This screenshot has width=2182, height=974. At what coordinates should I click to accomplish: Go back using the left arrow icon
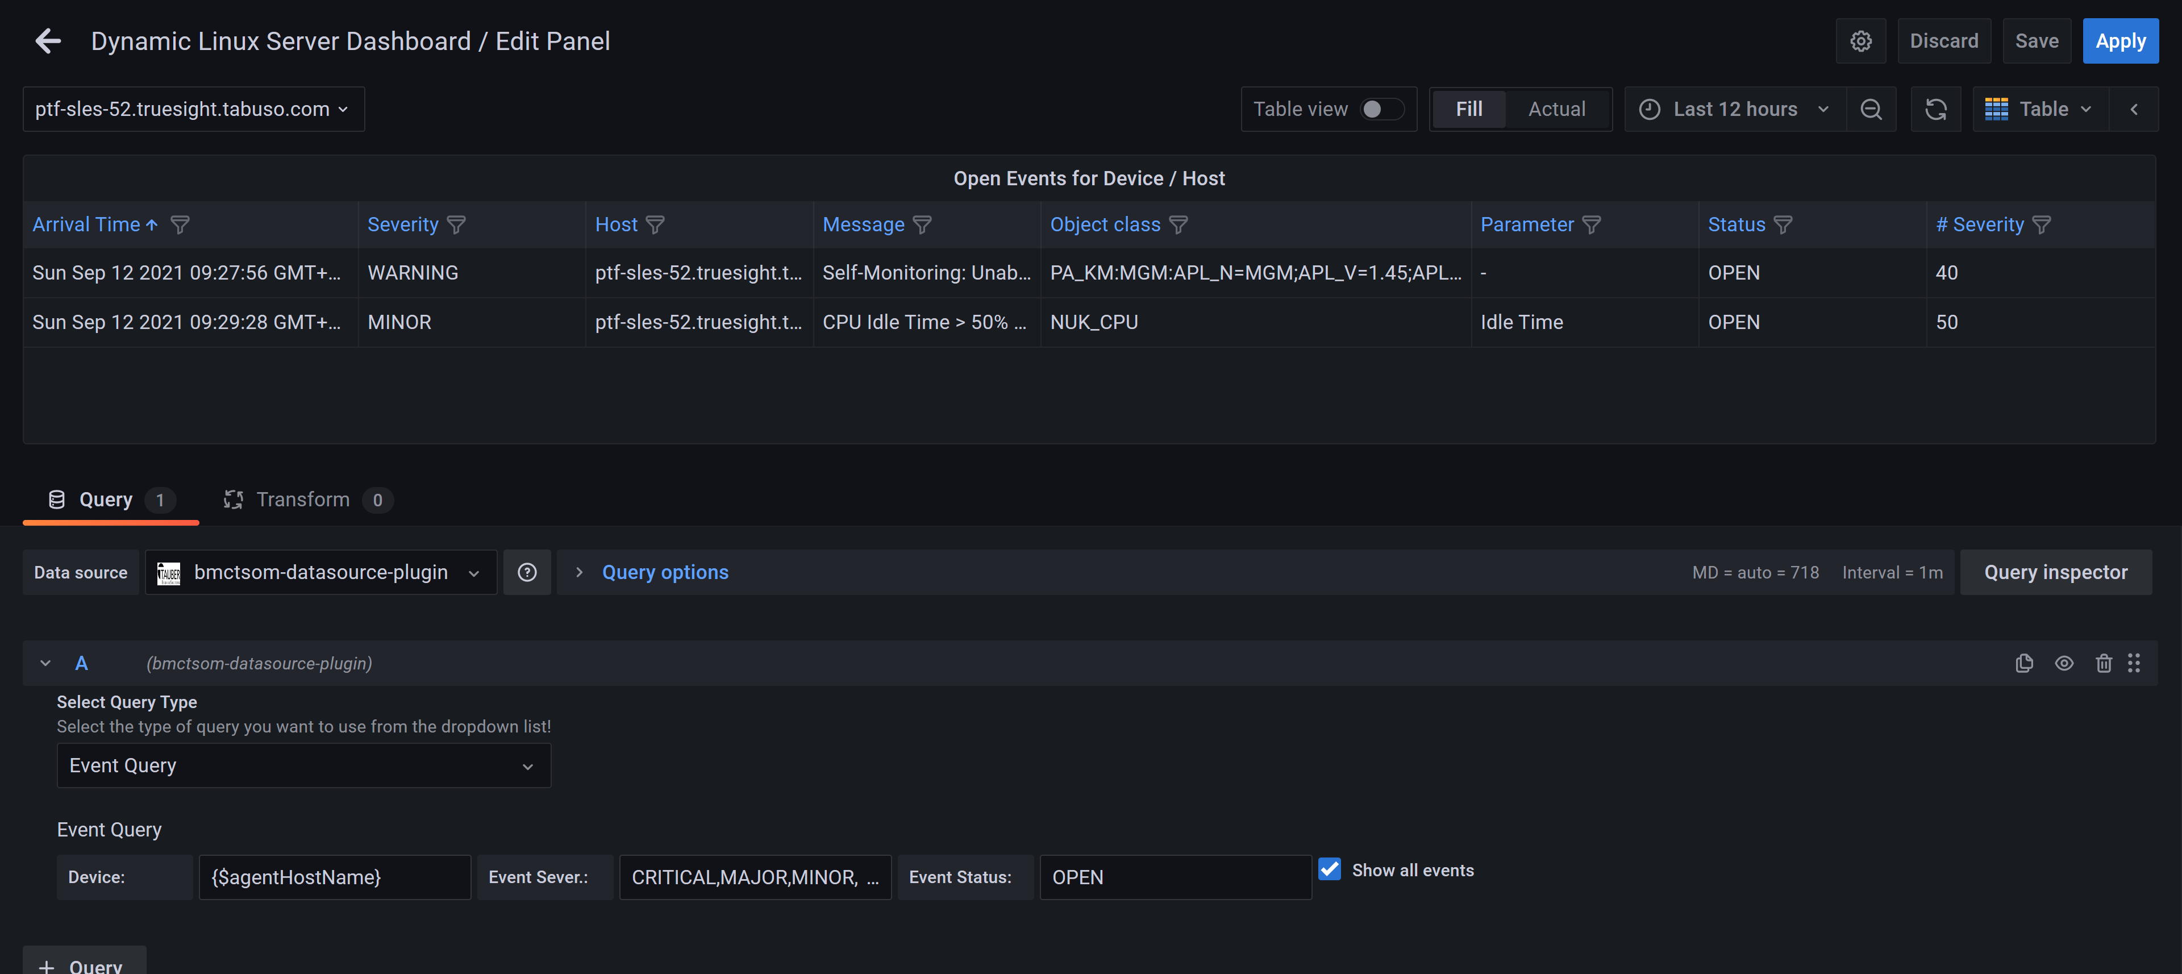pos(47,41)
